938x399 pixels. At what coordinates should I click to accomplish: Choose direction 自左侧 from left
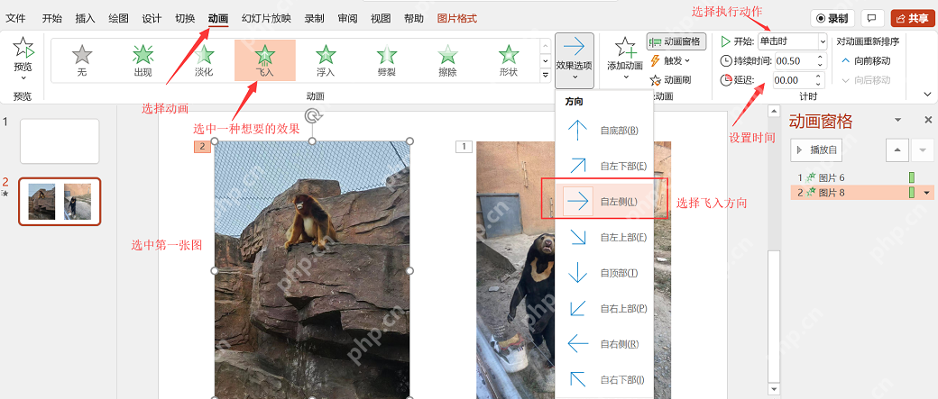tap(603, 202)
